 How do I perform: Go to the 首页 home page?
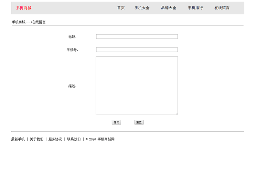coord(121,8)
